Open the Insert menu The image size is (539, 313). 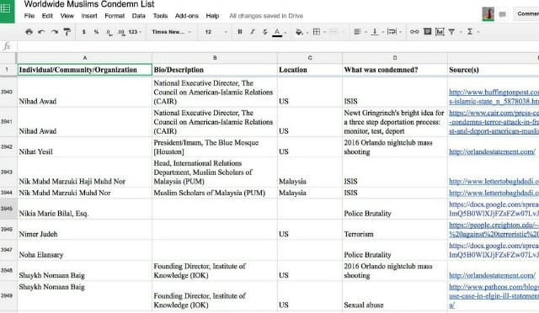[x=89, y=16]
